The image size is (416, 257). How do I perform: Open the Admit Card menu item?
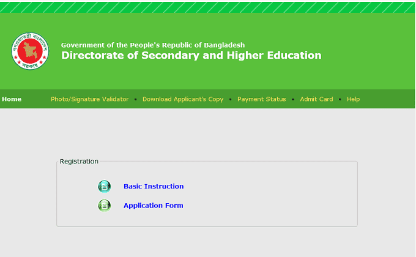click(316, 99)
